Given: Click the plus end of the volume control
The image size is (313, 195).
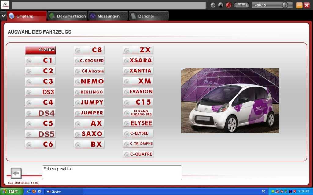Looking at the screenshot, I should (x=247, y=5).
